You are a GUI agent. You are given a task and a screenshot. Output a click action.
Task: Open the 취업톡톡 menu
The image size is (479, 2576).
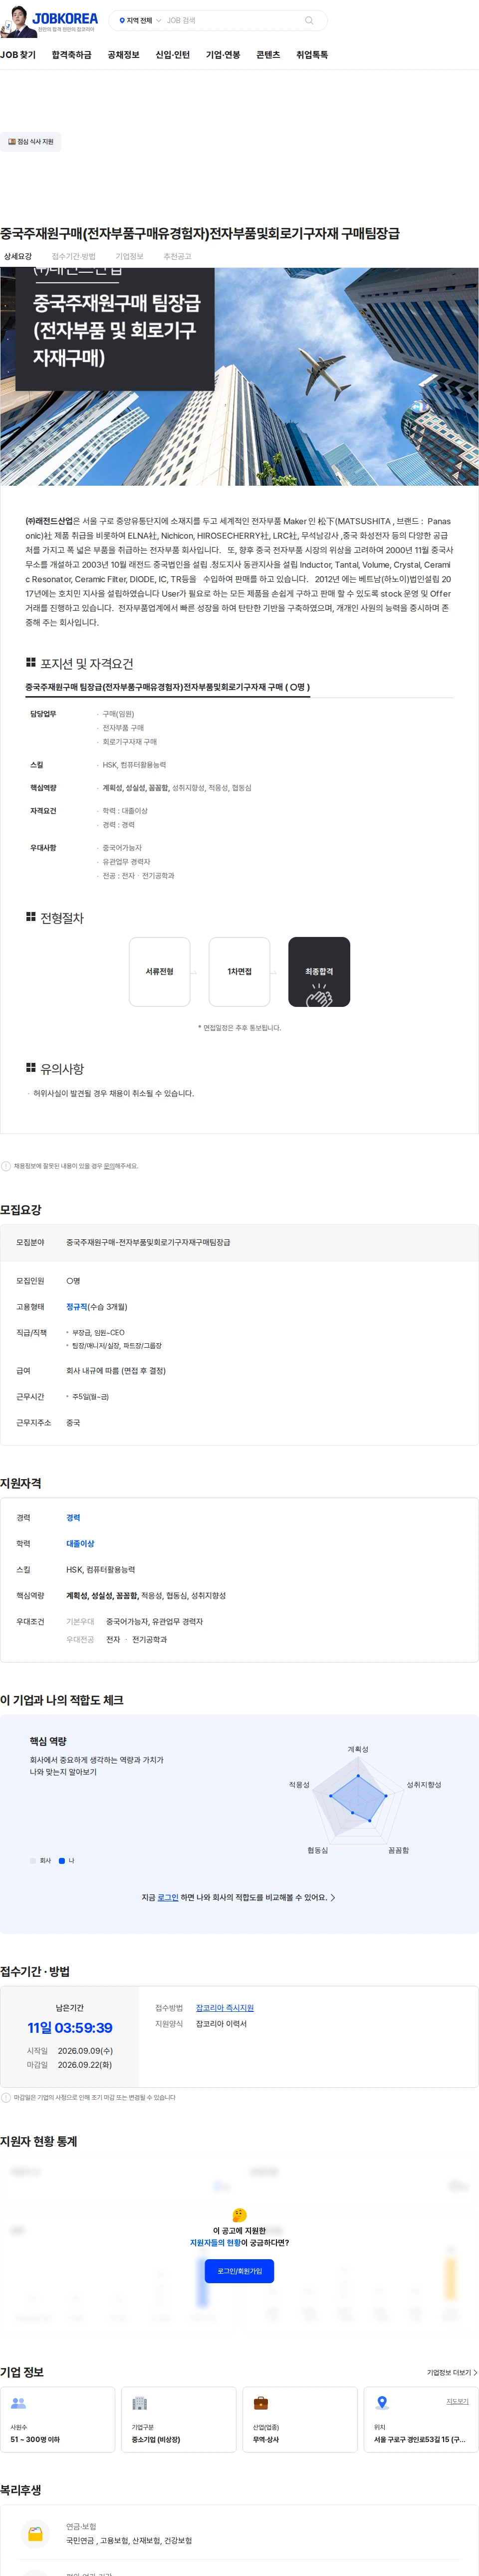312,55
